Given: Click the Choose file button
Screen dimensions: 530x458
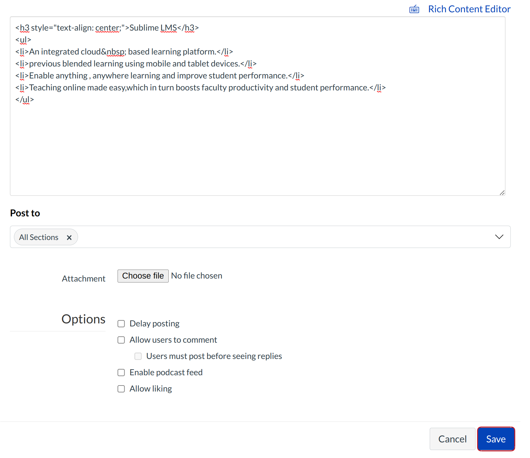Looking at the screenshot, I should click(143, 276).
